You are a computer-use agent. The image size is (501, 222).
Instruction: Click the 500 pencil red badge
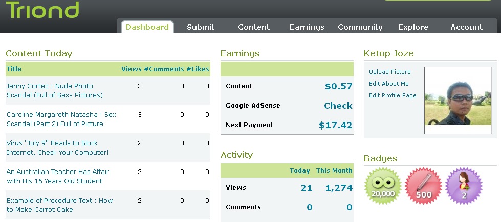pyautogui.click(x=424, y=186)
